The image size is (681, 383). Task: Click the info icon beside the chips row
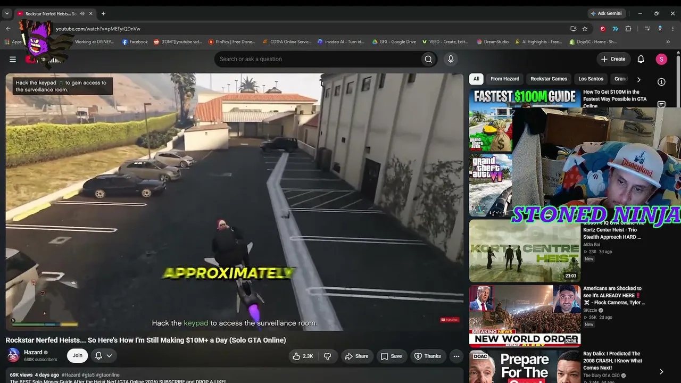pos(661,81)
